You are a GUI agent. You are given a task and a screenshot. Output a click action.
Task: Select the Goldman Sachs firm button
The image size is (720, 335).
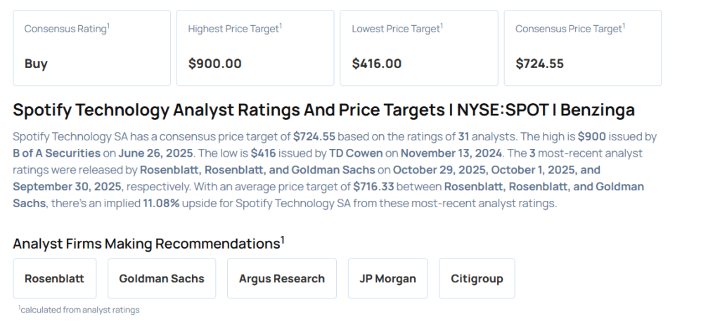[x=161, y=278]
